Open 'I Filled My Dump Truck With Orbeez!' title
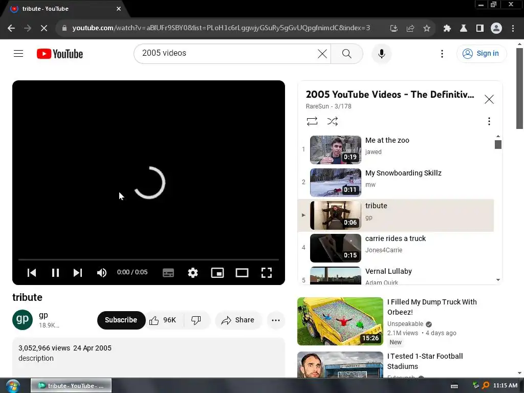 (x=432, y=307)
